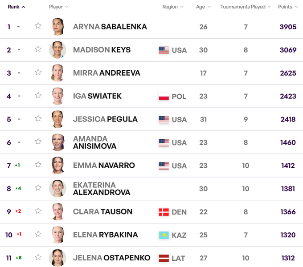Image resolution: width=303 pixels, height=267 pixels.
Task: Toggle the star next to Madison Keys
Action: pyautogui.click(x=38, y=49)
